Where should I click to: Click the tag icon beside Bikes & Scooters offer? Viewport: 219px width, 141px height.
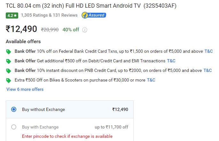(9, 80)
